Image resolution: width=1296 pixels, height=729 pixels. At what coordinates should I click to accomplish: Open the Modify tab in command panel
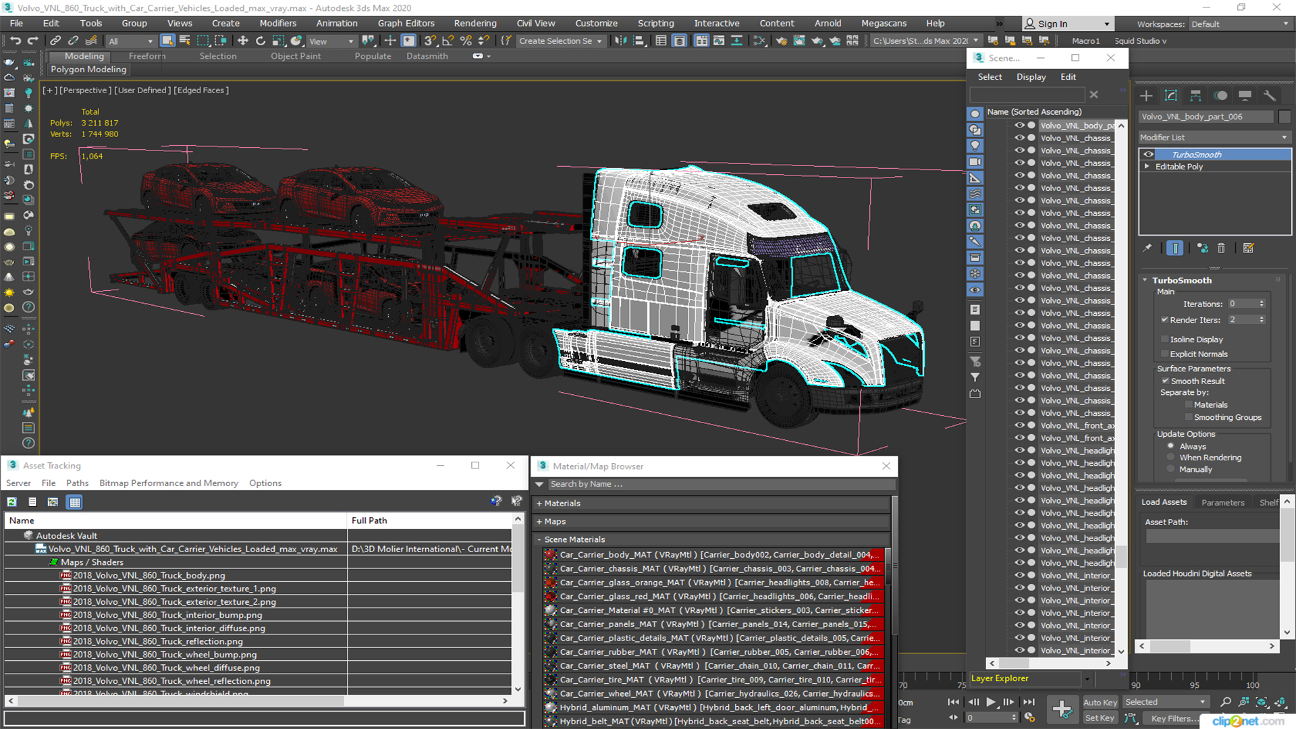pyautogui.click(x=1171, y=96)
